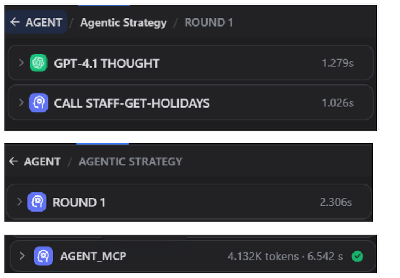The width and height of the screenshot is (400, 278).
Task: Expand the GPT-4.1 THOUGHT row
Action: (21, 63)
